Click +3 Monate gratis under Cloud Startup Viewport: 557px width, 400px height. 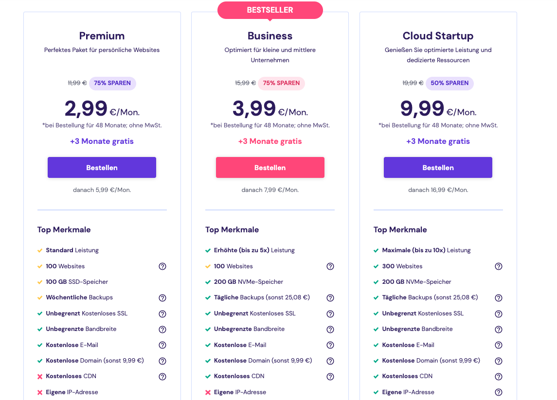[x=438, y=141]
